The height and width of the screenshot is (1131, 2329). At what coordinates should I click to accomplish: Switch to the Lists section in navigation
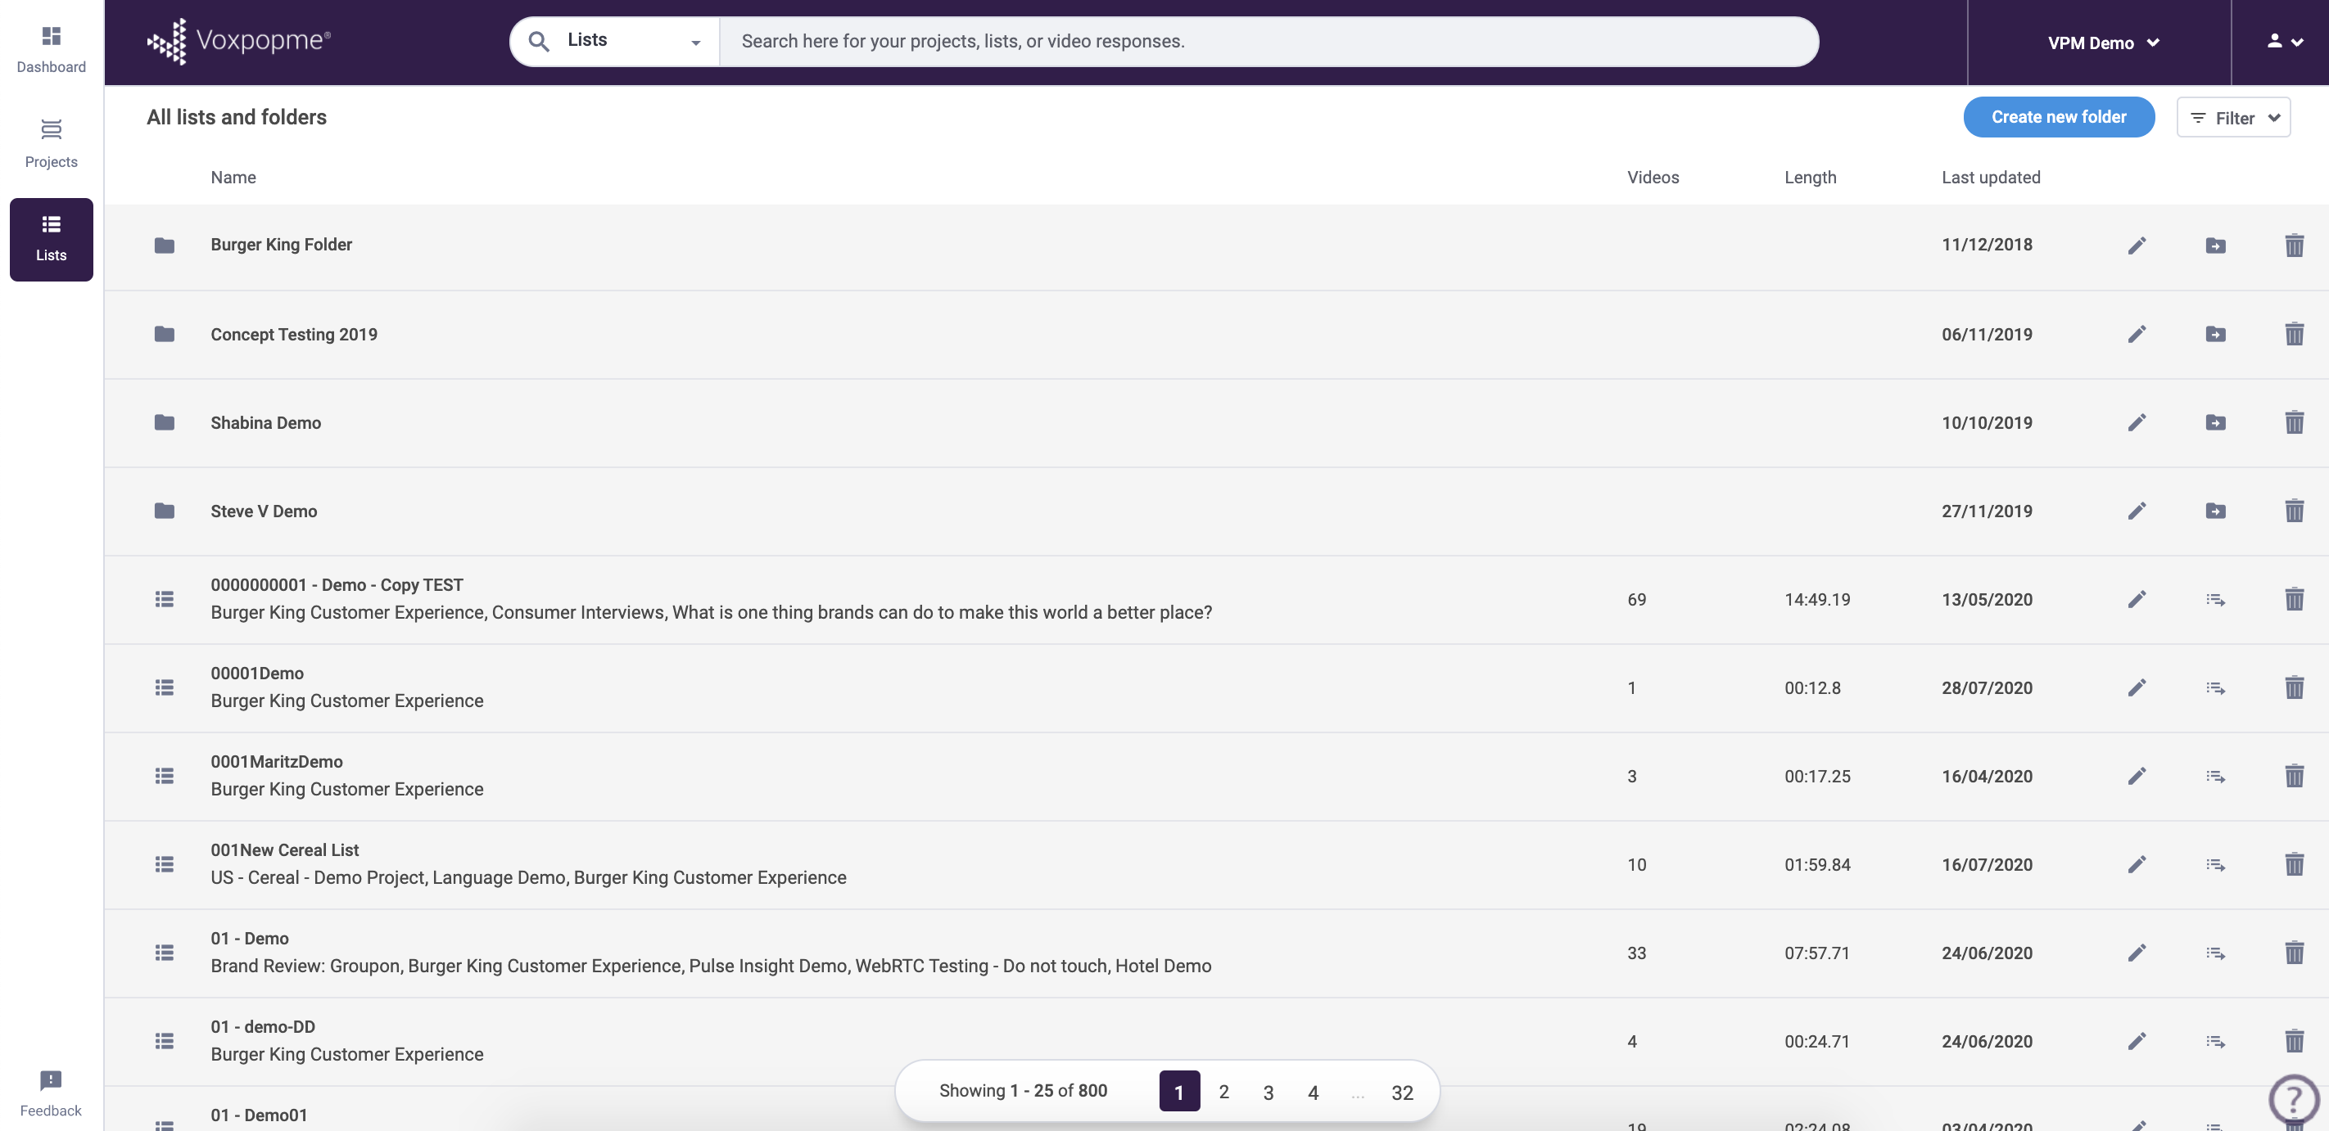pos(51,240)
